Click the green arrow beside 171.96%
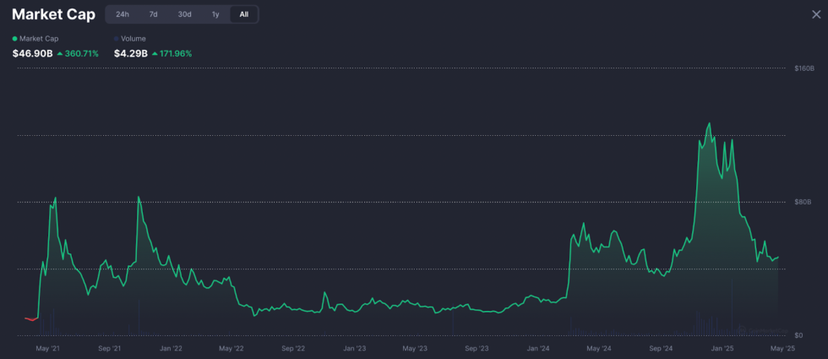 point(155,54)
